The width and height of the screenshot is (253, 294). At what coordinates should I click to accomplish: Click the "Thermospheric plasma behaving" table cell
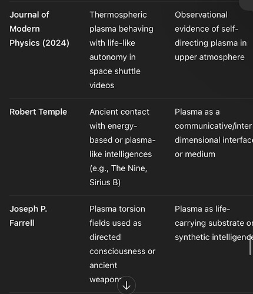[x=122, y=50]
